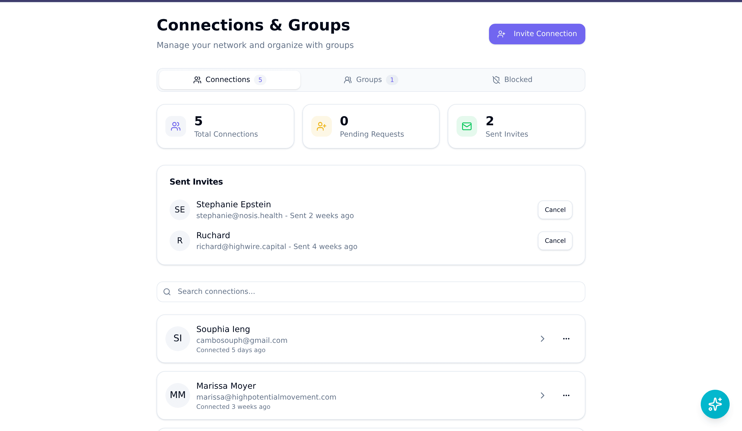742x431 pixels.
Task: Click the people icon on Total Connections card
Action: pos(175,126)
